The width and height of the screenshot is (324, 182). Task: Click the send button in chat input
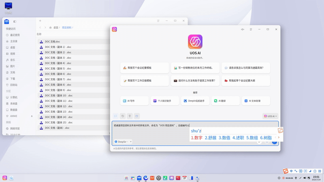point(274,142)
